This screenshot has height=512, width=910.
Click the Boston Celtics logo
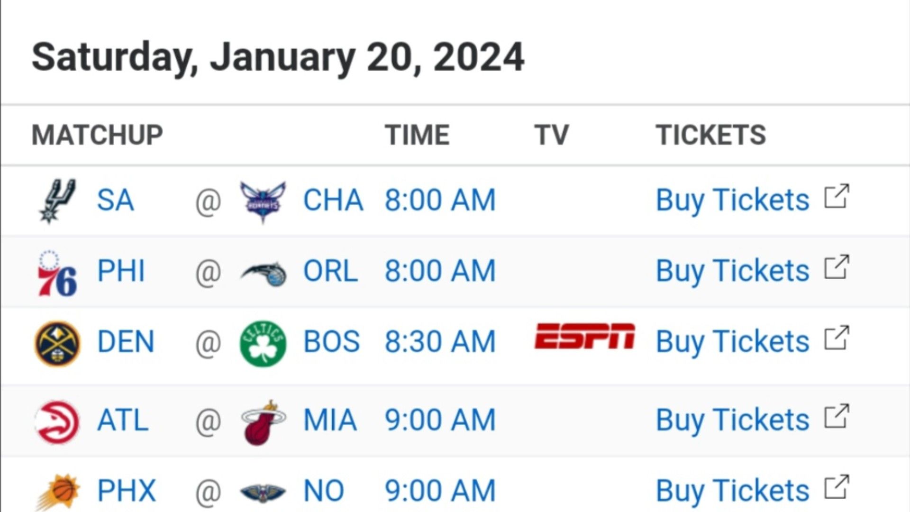pyautogui.click(x=263, y=343)
